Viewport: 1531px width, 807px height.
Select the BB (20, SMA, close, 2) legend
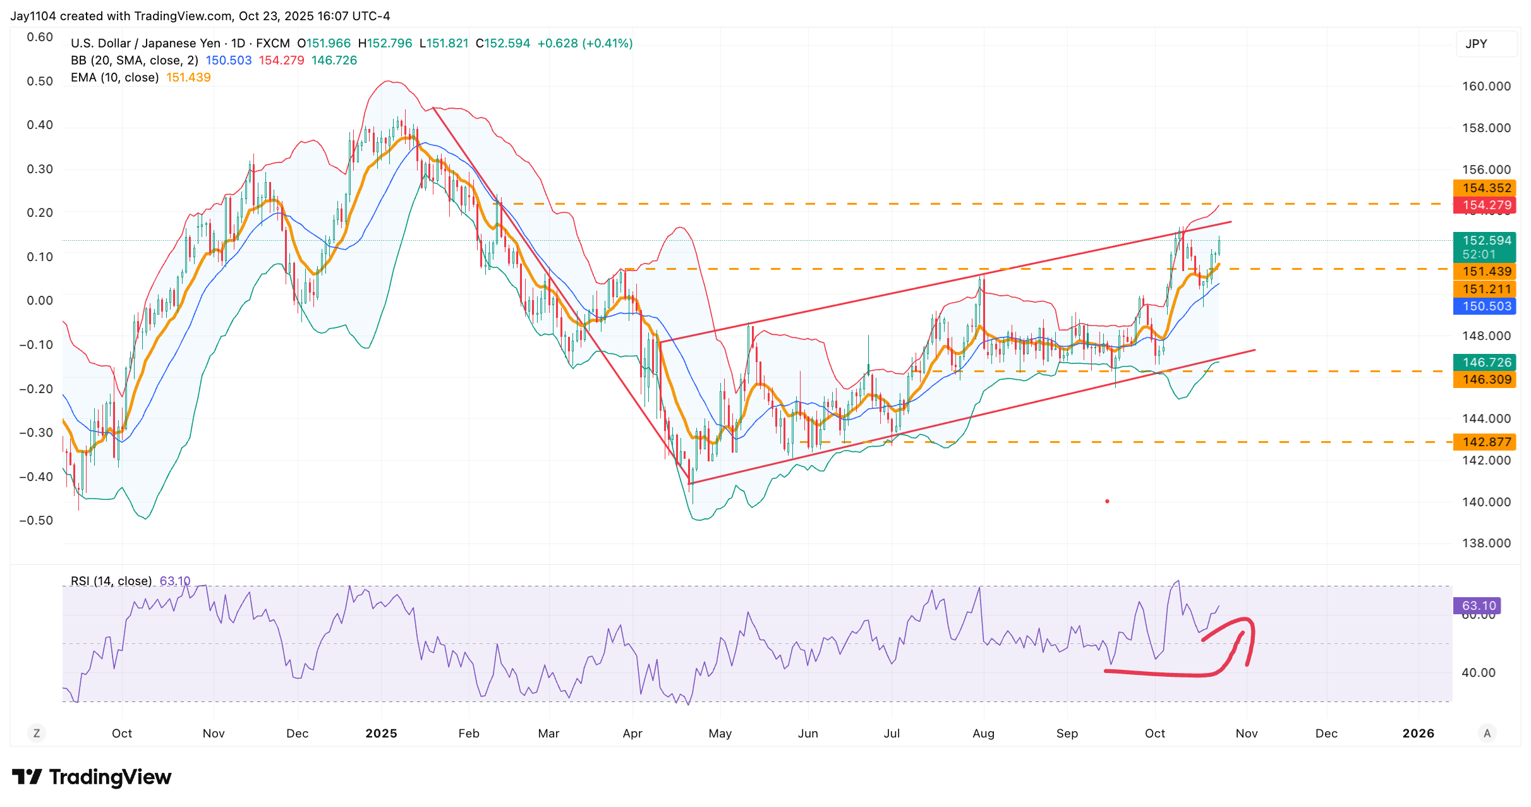134,61
